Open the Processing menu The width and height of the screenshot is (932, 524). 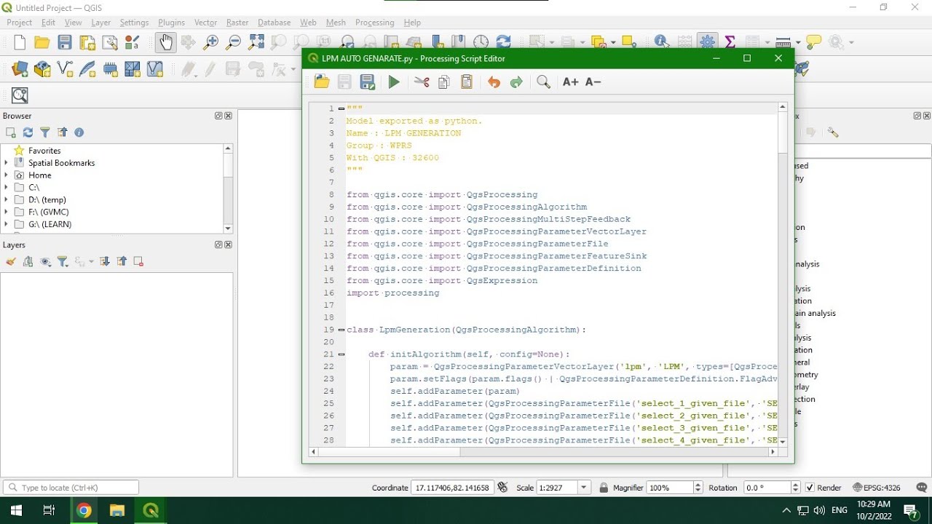click(374, 23)
